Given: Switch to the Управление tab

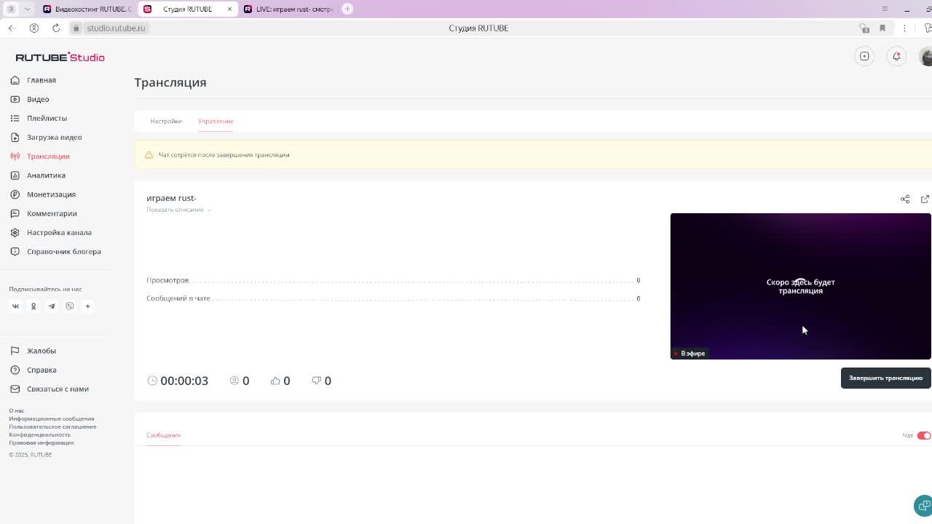Looking at the screenshot, I should click(x=216, y=121).
